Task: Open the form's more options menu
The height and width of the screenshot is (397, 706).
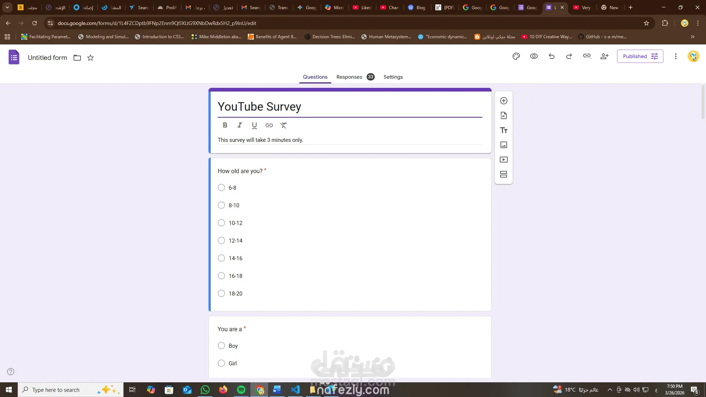Action: point(675,56)
